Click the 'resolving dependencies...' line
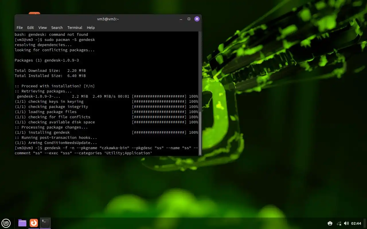 click(x=43, y=45)
